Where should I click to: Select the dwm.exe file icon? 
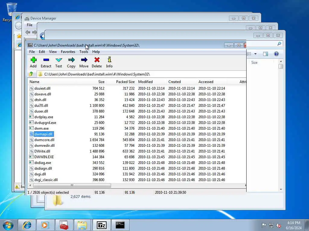point(31,128)
